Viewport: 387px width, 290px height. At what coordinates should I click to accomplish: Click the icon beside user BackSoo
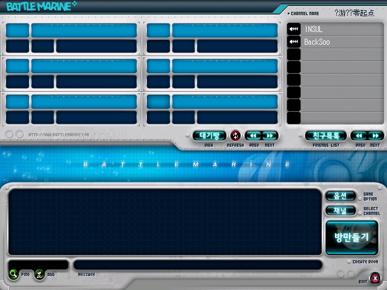click(294, 42)
